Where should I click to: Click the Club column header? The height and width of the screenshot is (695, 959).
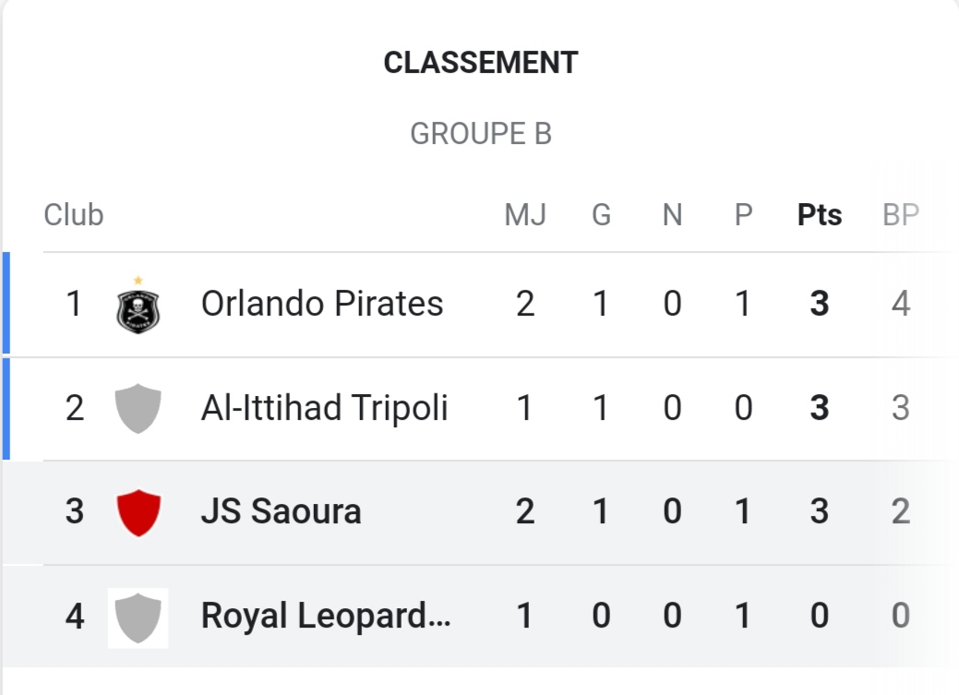(x=74, y=215)
